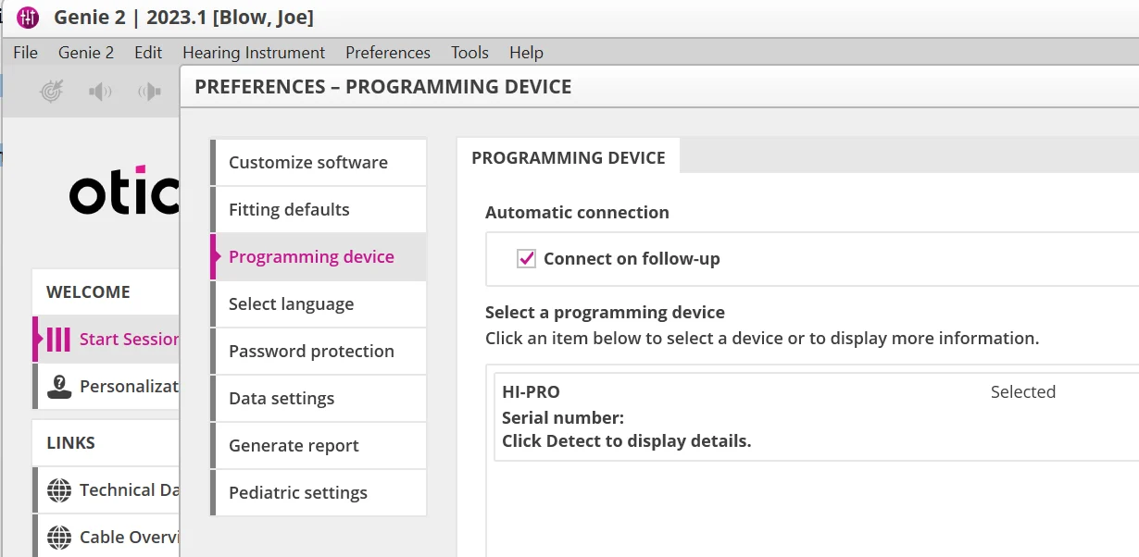Click the LINKS panel header
The height and width of the screenshot is (557, 1139).
[x=106, y=443]
